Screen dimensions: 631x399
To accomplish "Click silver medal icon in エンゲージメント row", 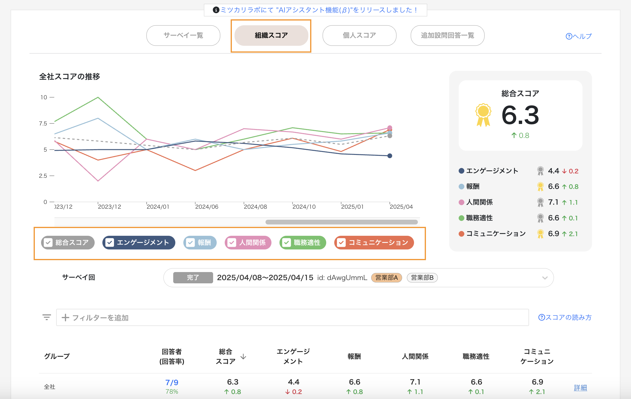I will (540, 171).
